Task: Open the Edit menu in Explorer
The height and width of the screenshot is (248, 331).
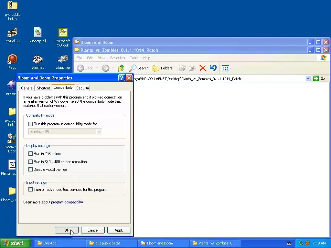Action: point(90,58)
